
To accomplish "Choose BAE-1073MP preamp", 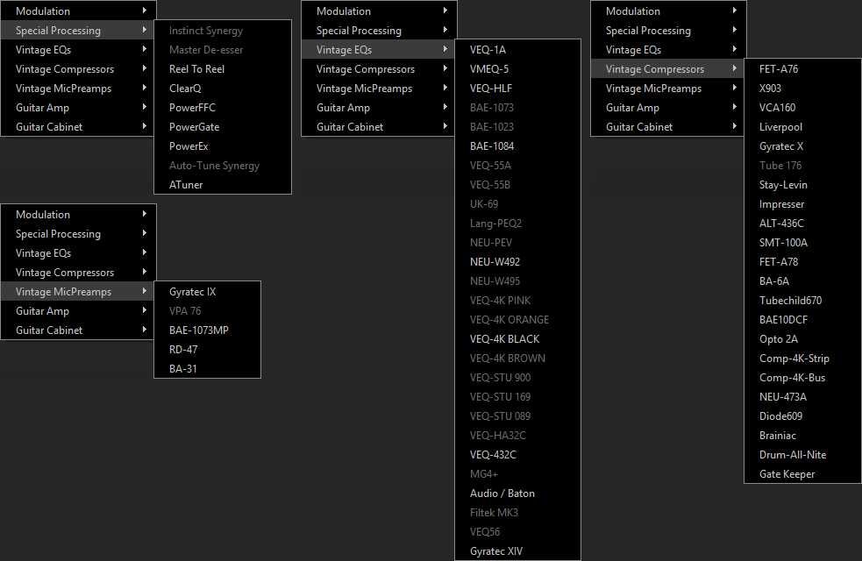I will coord(207,330).
